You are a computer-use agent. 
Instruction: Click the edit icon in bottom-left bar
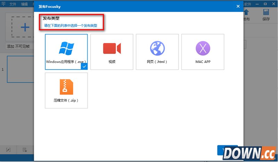[x=8, y=150]
